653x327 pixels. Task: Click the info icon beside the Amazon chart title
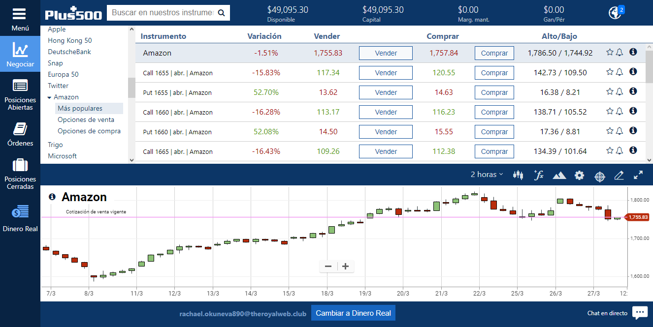tap(52, 197)
